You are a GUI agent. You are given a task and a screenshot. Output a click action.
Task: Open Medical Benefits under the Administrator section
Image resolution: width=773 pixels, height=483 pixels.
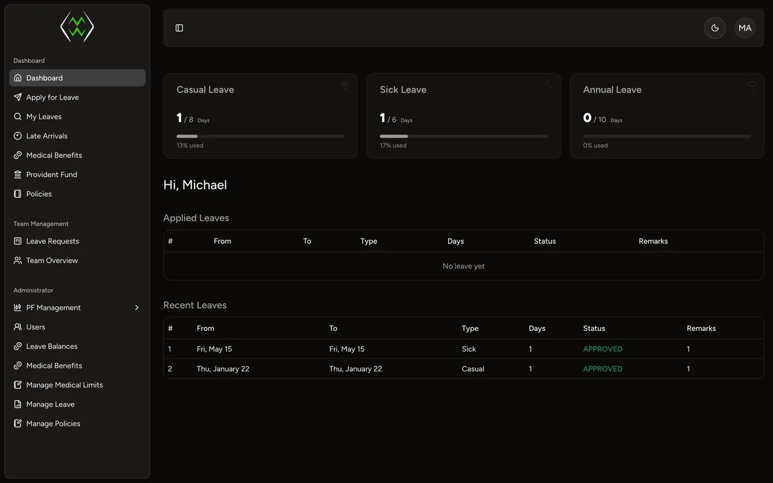[x=77, y=365]
